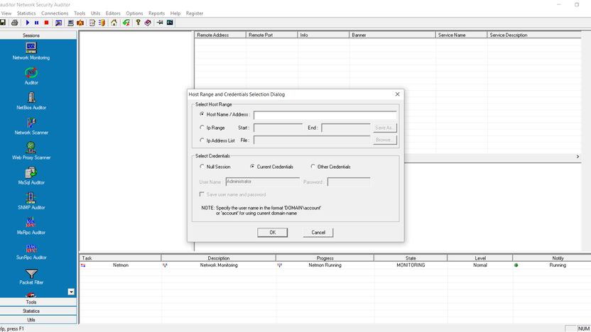The height and width of the screenshot is (332, 591).
Task: Open the Auditor tool in sidebar
Action: tap(31, 76)
